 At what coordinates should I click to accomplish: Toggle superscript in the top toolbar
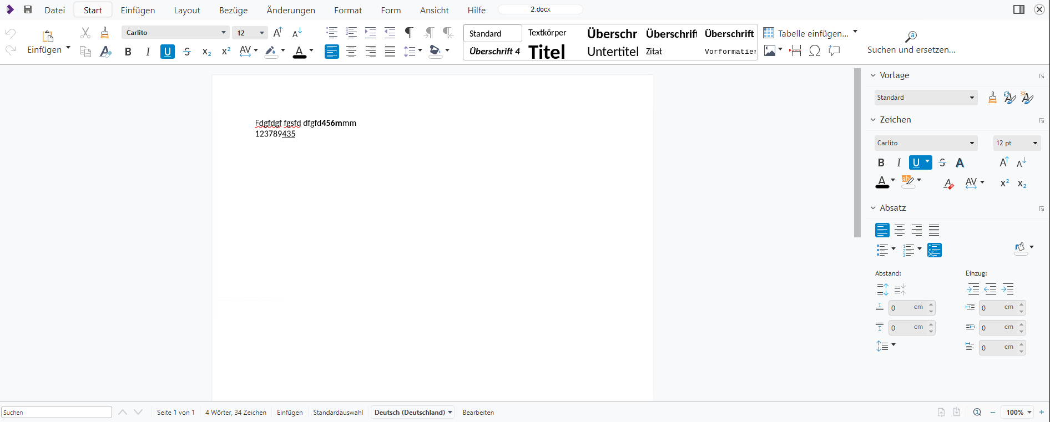(x=226, y=52)
